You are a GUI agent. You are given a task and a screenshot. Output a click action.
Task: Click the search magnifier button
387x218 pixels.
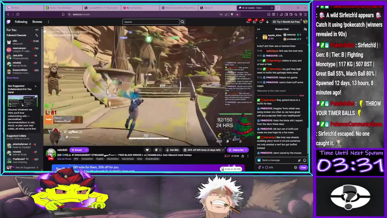click(182, 22)
